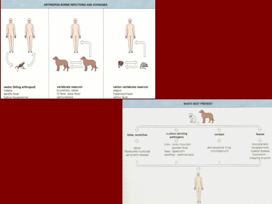Viewport: 272px width, 204px height.
Task: Click the curved arrow from mosquito to human
Action: pyautogui.click(x=32, y=60)
